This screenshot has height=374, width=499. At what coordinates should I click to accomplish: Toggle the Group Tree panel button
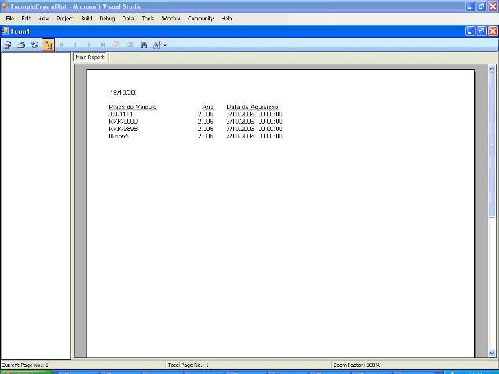(x=48, y=45)
